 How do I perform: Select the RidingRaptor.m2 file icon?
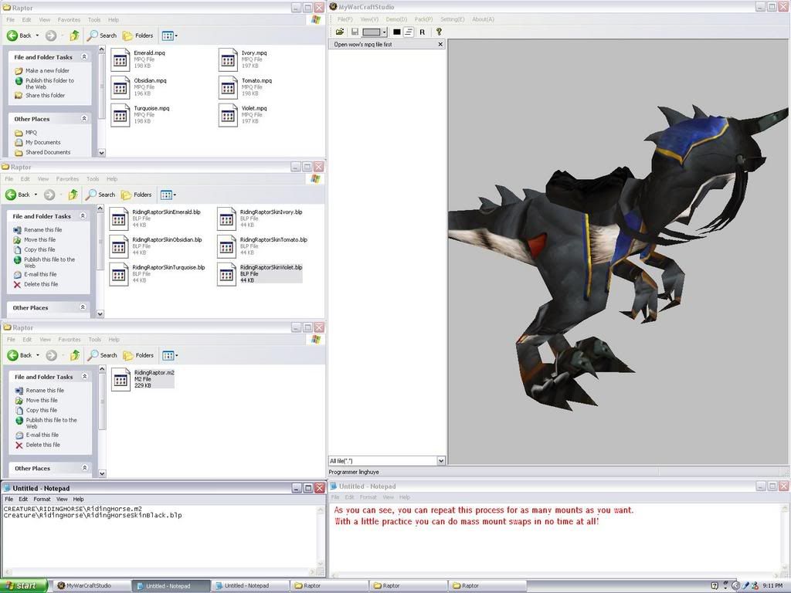(x=121, y=380)
